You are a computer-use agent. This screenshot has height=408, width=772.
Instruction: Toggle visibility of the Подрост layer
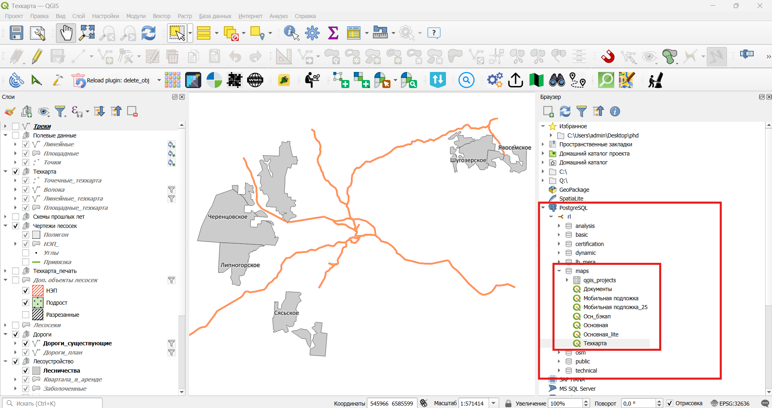26,303
